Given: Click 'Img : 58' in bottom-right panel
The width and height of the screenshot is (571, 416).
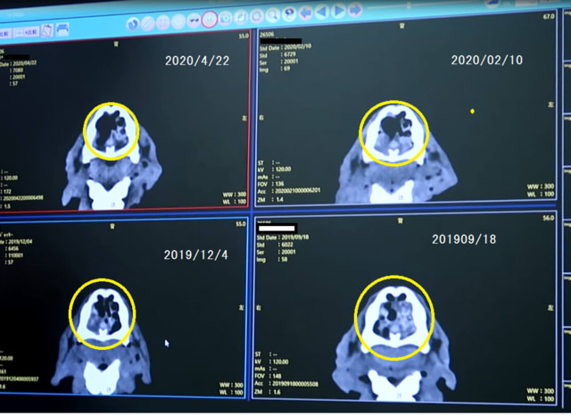Looking at the screenshot, I should point(271,260).
